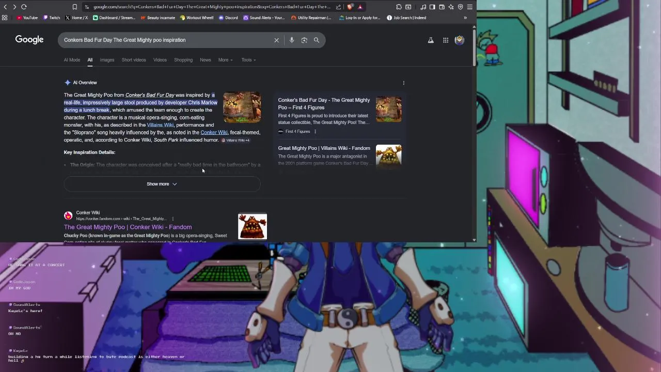Search by image with the Lens icon
Screen dimensions: 661x372
coord(304,40)
